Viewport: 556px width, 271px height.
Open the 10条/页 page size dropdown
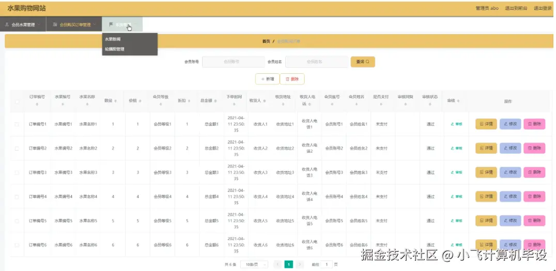point(254,264)
